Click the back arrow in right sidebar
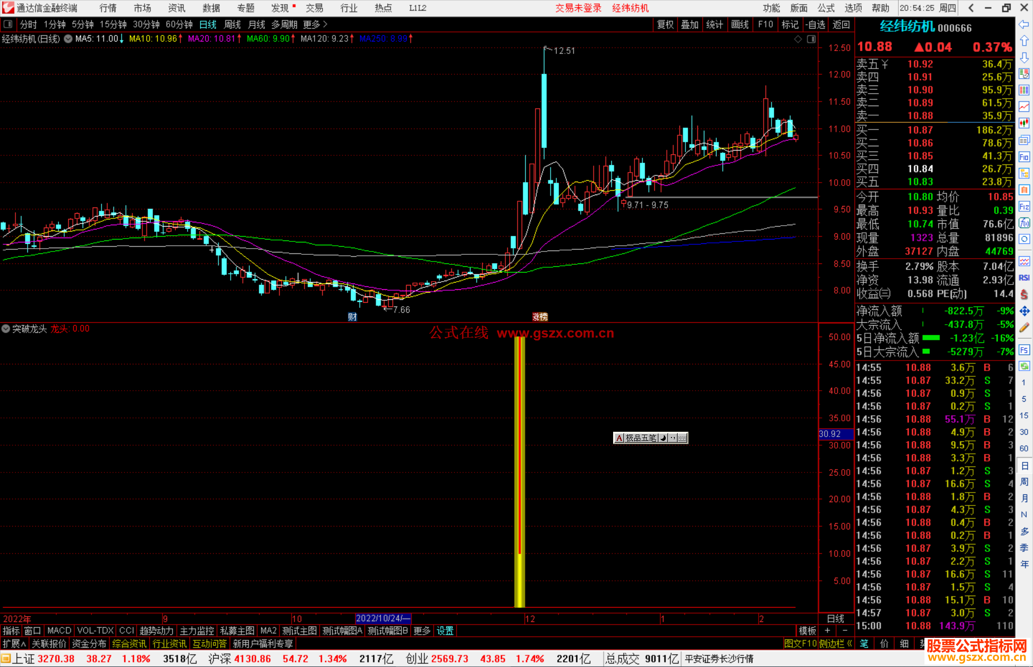Image resolution: width=1033 pixels, height=667 pixels. (1024, 24)
